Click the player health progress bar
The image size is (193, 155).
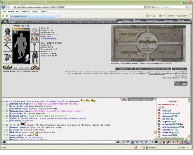(21, 29)
